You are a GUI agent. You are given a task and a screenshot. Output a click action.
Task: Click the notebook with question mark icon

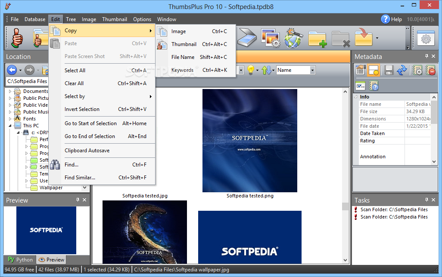(x=374, y=86)
